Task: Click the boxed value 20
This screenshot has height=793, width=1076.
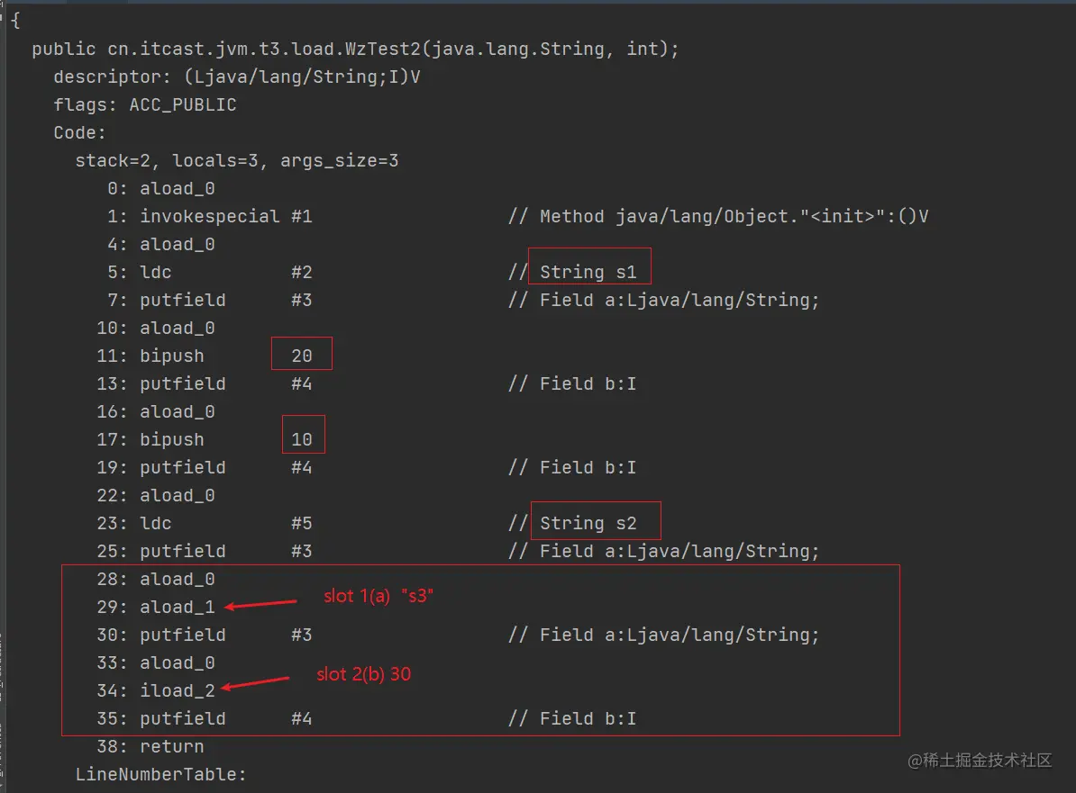Action: pos(302,356)
